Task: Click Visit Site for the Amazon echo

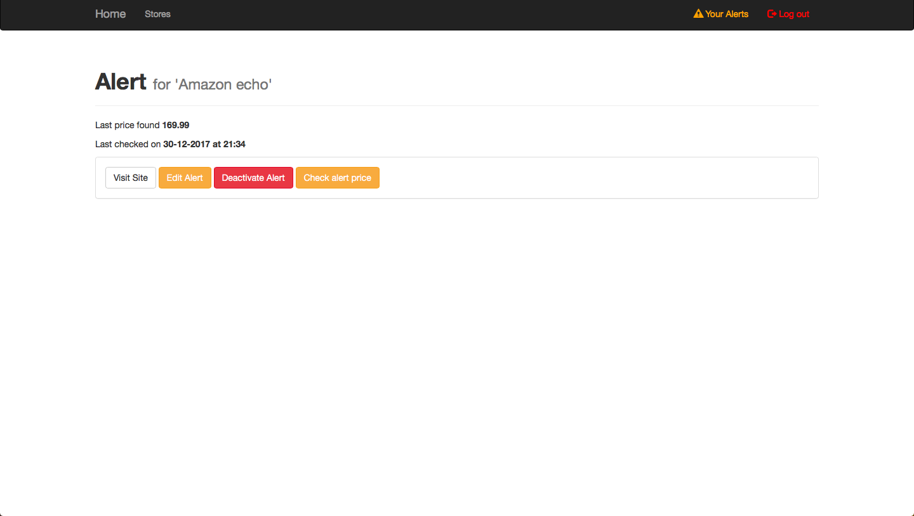Action: point(130,178)
